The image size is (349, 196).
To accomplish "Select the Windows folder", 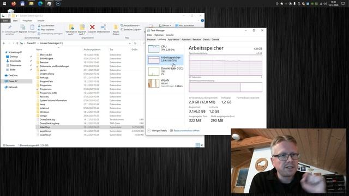I will pyautogui.click(x=44, y=112).
